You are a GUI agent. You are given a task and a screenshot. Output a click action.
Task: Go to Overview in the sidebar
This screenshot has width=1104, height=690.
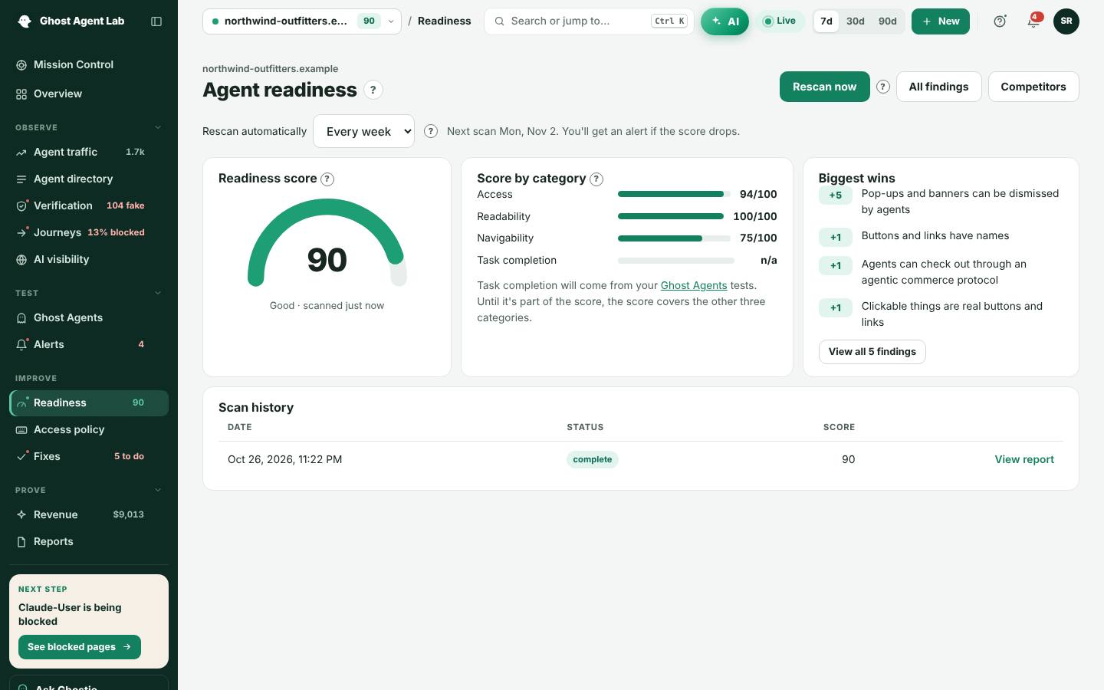click(89, 94)
